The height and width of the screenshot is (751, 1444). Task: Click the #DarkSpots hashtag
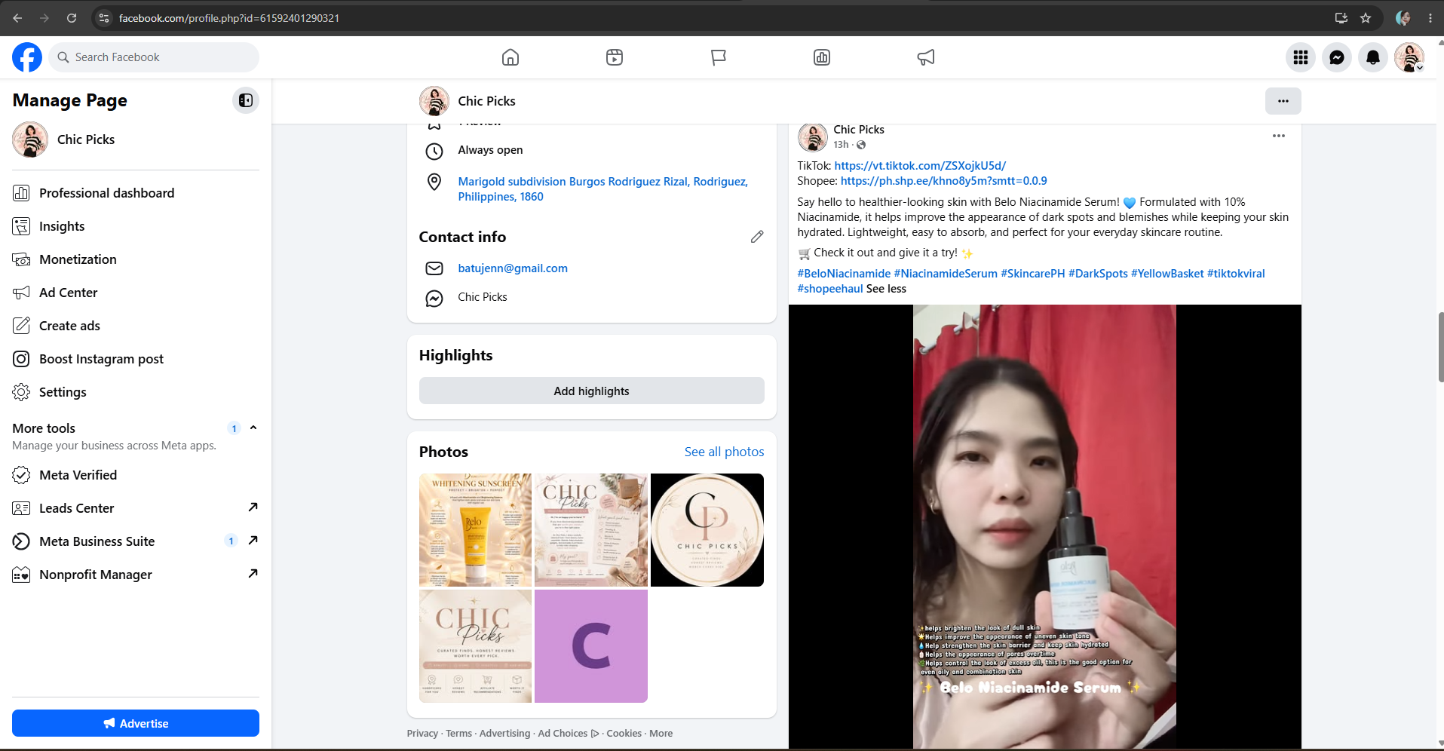(1098, 274)
